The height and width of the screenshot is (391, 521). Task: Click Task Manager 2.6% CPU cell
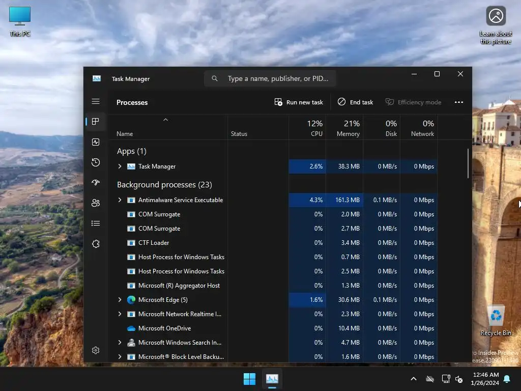click(x=307, y=166)
